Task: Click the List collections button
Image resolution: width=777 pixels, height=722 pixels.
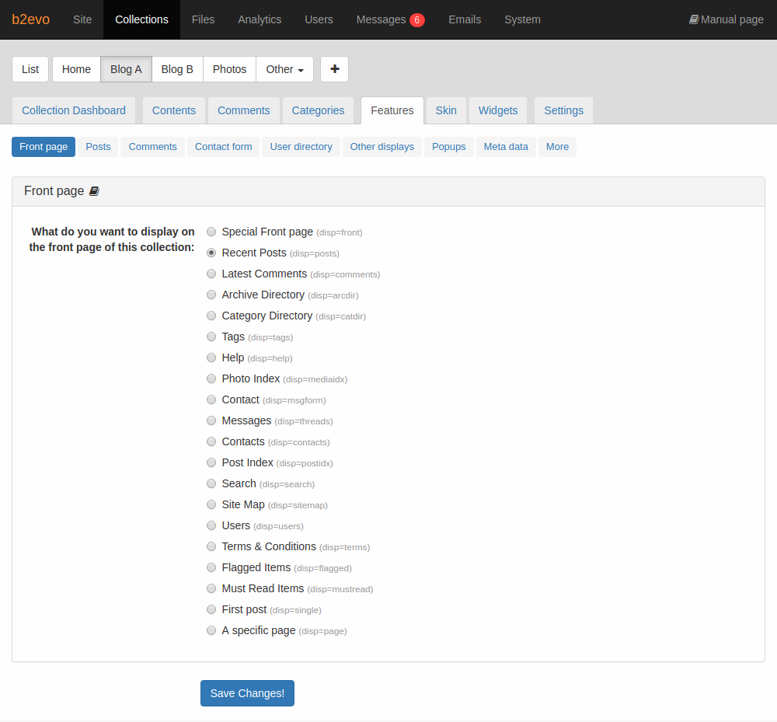Action: pos(30,69)
